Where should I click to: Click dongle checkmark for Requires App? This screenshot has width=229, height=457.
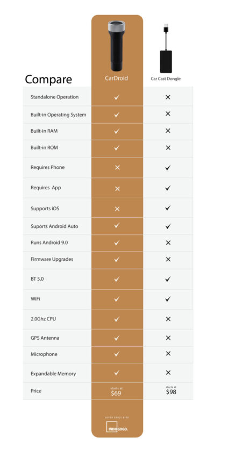pos(168,188)
